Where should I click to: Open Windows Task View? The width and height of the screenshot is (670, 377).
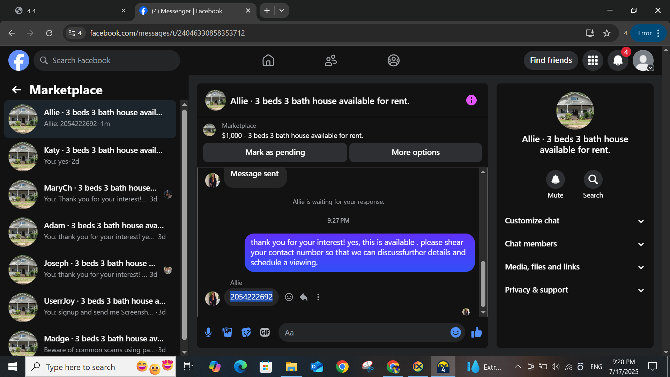point(188,367)
